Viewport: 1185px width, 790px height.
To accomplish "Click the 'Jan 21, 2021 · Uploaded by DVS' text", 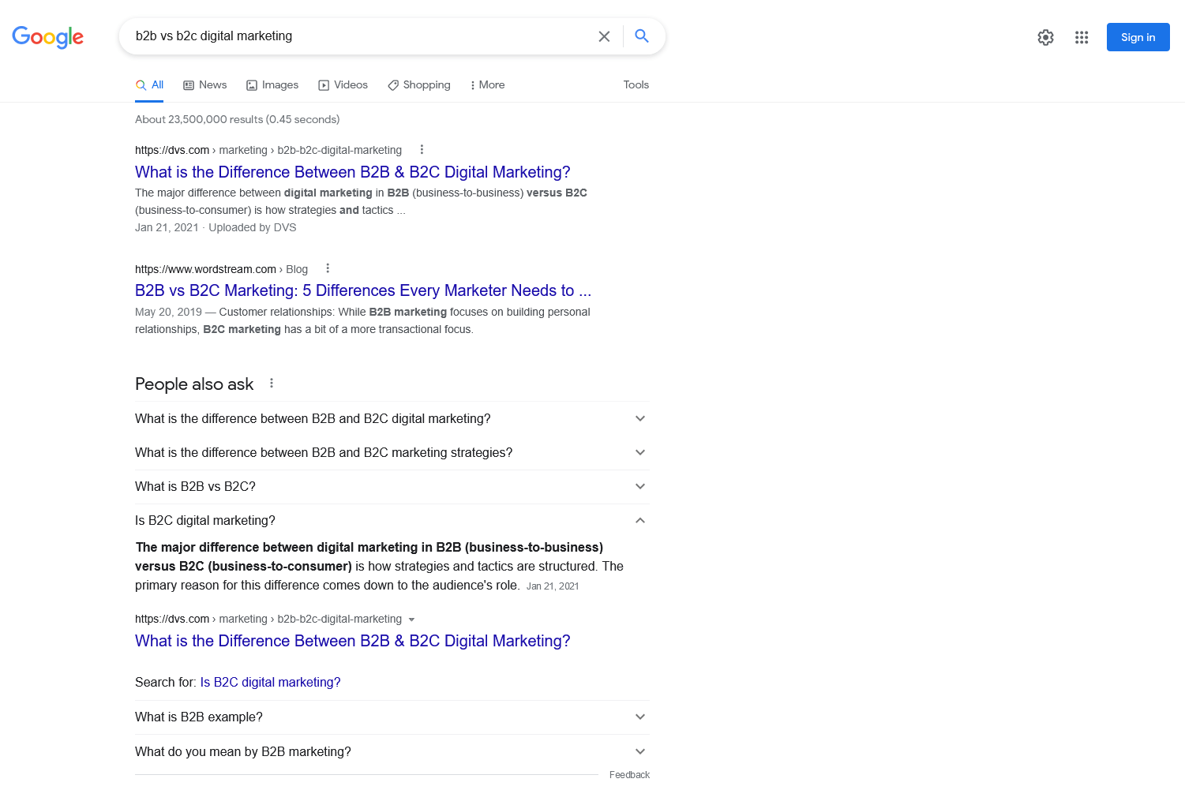I will (x=216, y=227).
